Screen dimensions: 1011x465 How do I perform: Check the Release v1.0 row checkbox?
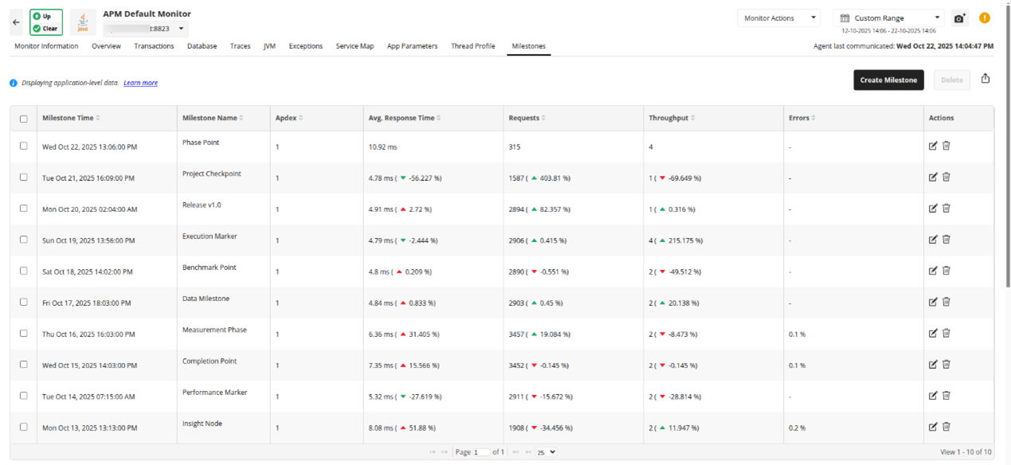[23, 209]
